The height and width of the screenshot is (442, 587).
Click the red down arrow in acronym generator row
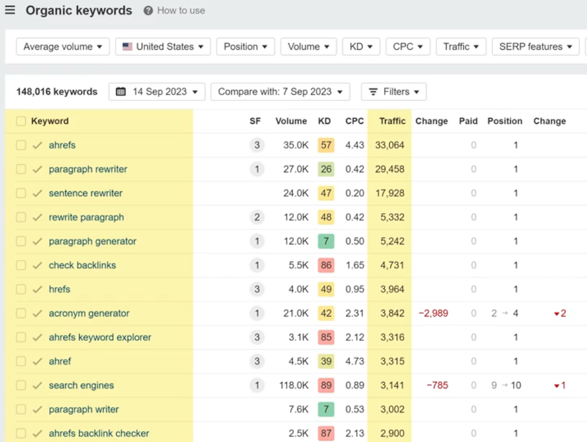coord(557,314)
